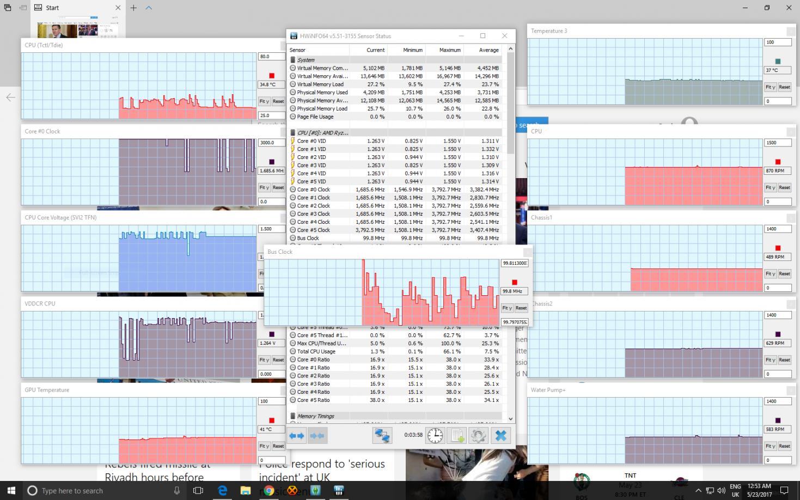Change the red color swatch in Chassis1 graph
The height and width of the screenshot is (500, 800).
(x=778, y=248)
